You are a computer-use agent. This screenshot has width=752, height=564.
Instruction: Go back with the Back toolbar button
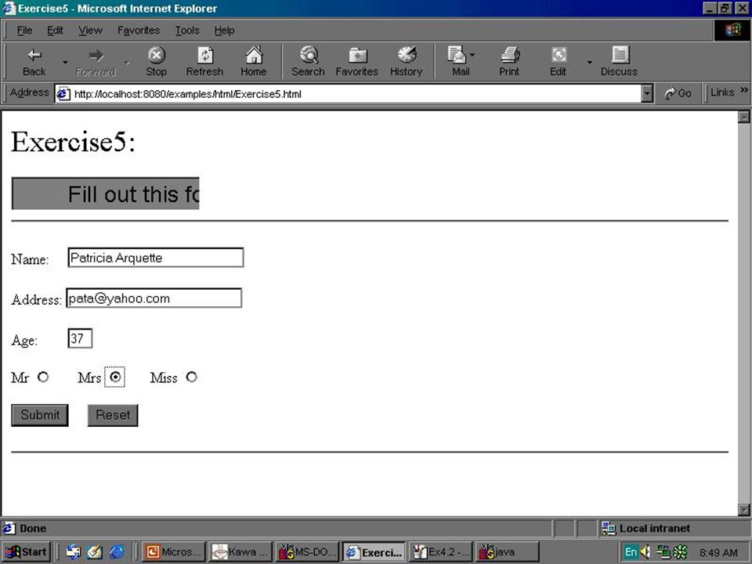click(x=34, y=62)
